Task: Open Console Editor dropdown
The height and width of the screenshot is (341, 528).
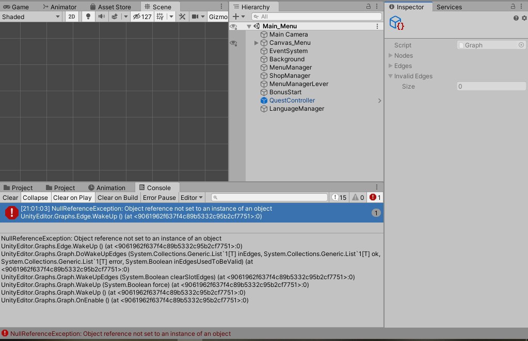Action: point(191,198)
